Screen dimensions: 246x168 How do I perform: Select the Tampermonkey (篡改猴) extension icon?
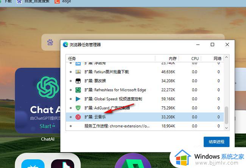pos(78,81)
